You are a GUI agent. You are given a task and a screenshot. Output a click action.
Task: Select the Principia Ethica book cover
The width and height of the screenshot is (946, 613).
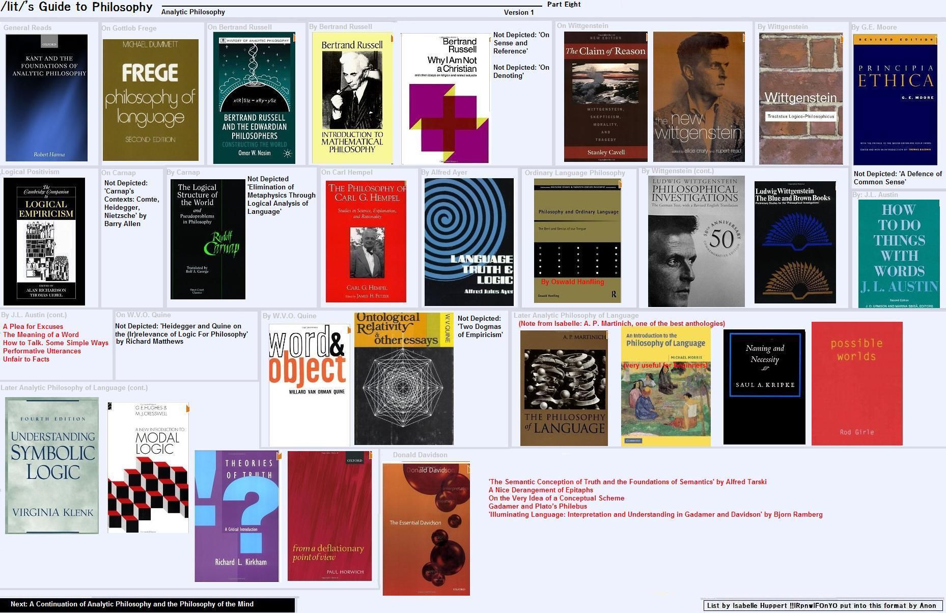[x=895, y=99]
